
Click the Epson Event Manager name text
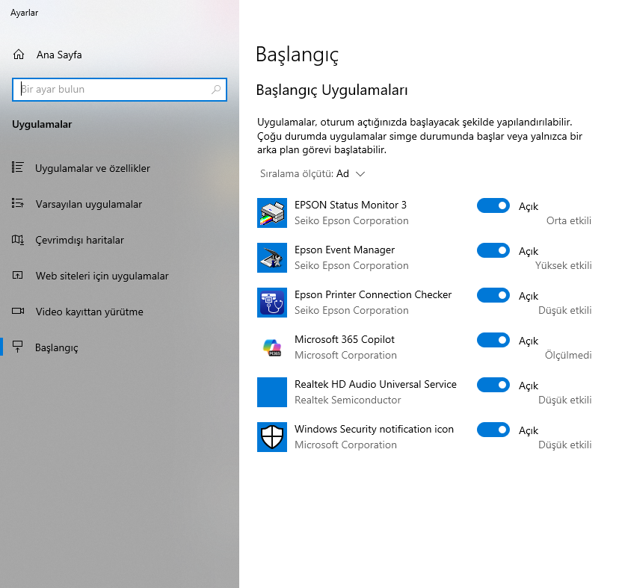point(345,250)
